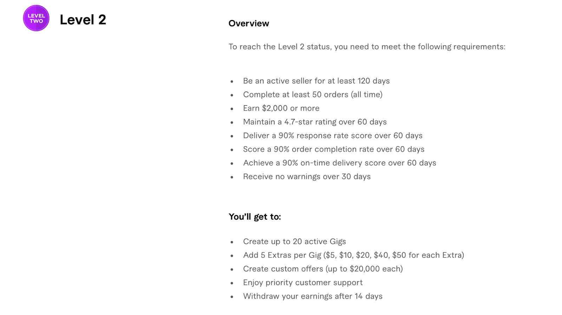Click the 90% on-time delivery score line

(340, 163)
